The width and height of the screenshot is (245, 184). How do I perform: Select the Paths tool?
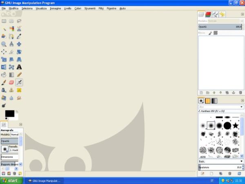pos(11,36)
